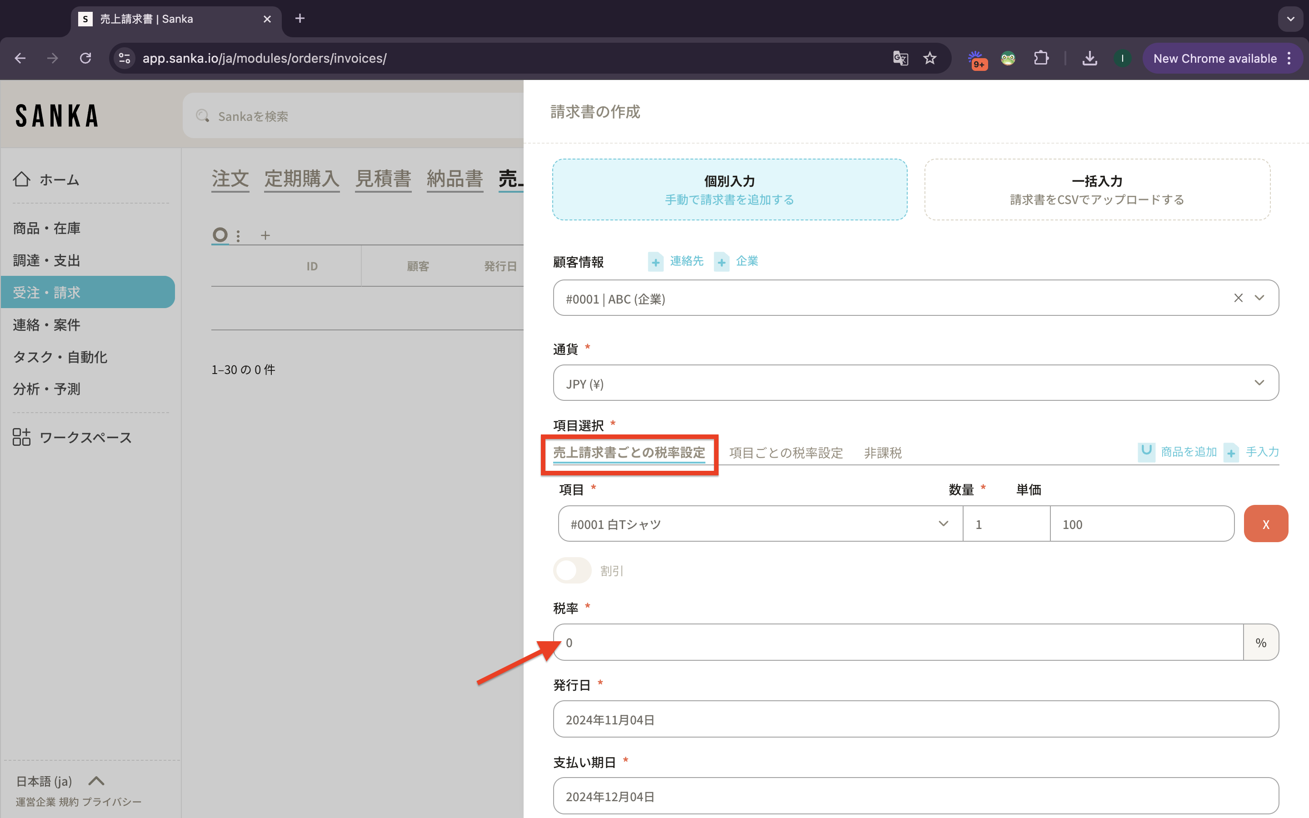Select the 一括入力 CSV upload option

coord(1097,190)
